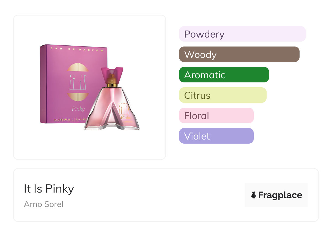Open the Arno Sorel brand link
Viewport: 332px width, 235px height.
point(44,204)
